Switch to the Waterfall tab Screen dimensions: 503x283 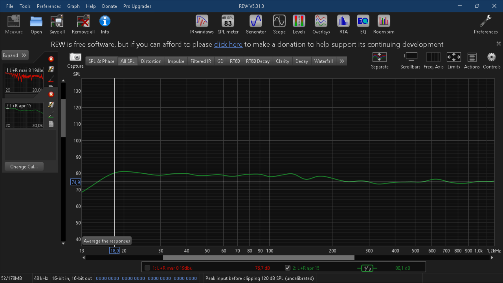click(323, 61)
